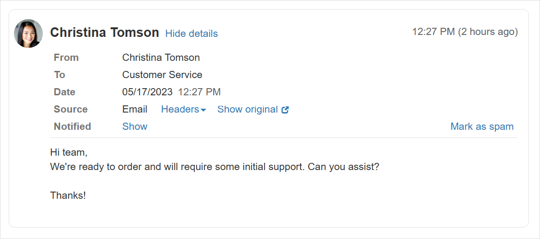The width and height of the screenshot is (540, 239).
Task: Click the caret arrow next to Headers
Action: (x=203, y=110)
